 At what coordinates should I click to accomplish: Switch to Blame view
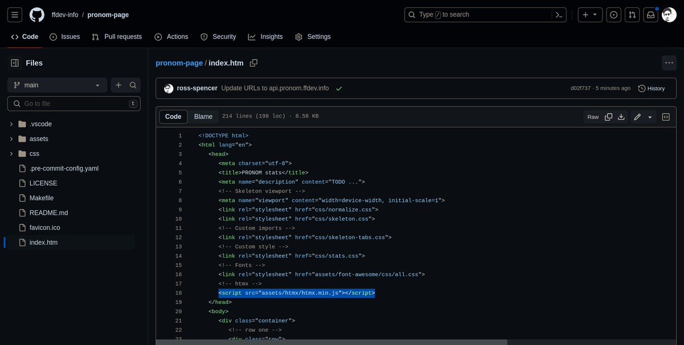203,116
